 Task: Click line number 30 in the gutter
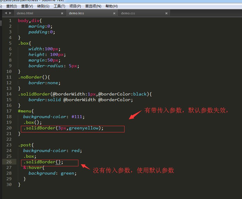point(9,184)
